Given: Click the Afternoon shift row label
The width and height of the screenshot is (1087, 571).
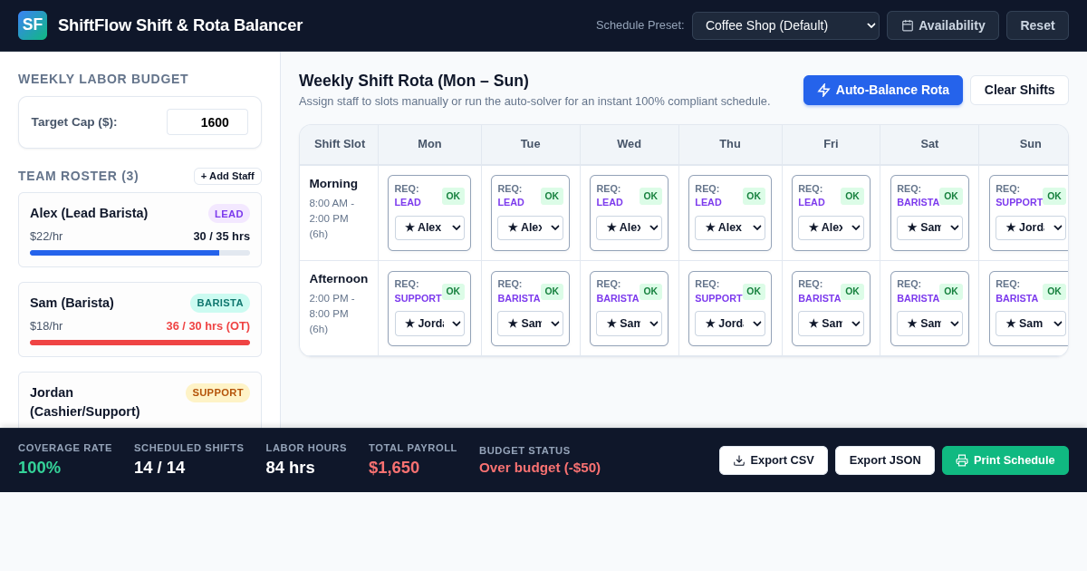Looking at the screenshot, I should click(339, 279).
